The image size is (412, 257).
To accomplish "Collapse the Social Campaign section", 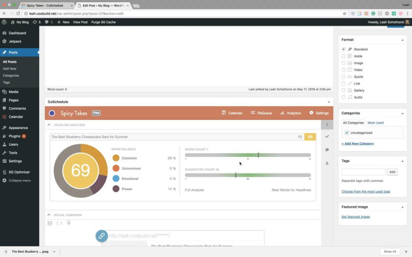I will point(49,215).
